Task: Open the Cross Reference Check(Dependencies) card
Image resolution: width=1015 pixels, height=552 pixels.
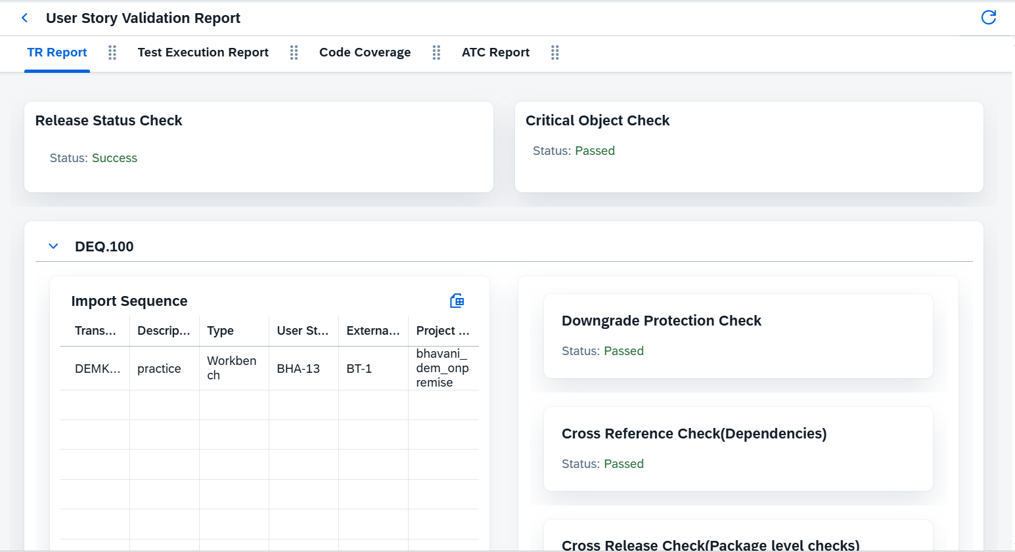Action: 738,448
